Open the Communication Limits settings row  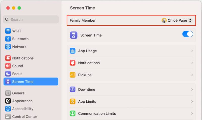(x=131, y=113)
